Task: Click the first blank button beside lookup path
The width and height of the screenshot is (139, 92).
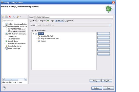Action: [x=104, y=34]
